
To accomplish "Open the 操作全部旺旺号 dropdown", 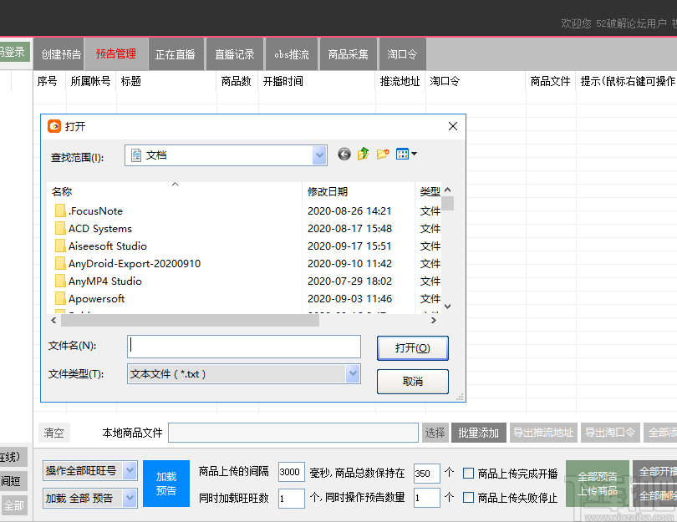I will (x=130, y=471).
